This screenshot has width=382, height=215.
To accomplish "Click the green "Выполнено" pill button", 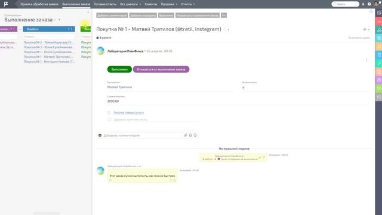I will (119, 69).
